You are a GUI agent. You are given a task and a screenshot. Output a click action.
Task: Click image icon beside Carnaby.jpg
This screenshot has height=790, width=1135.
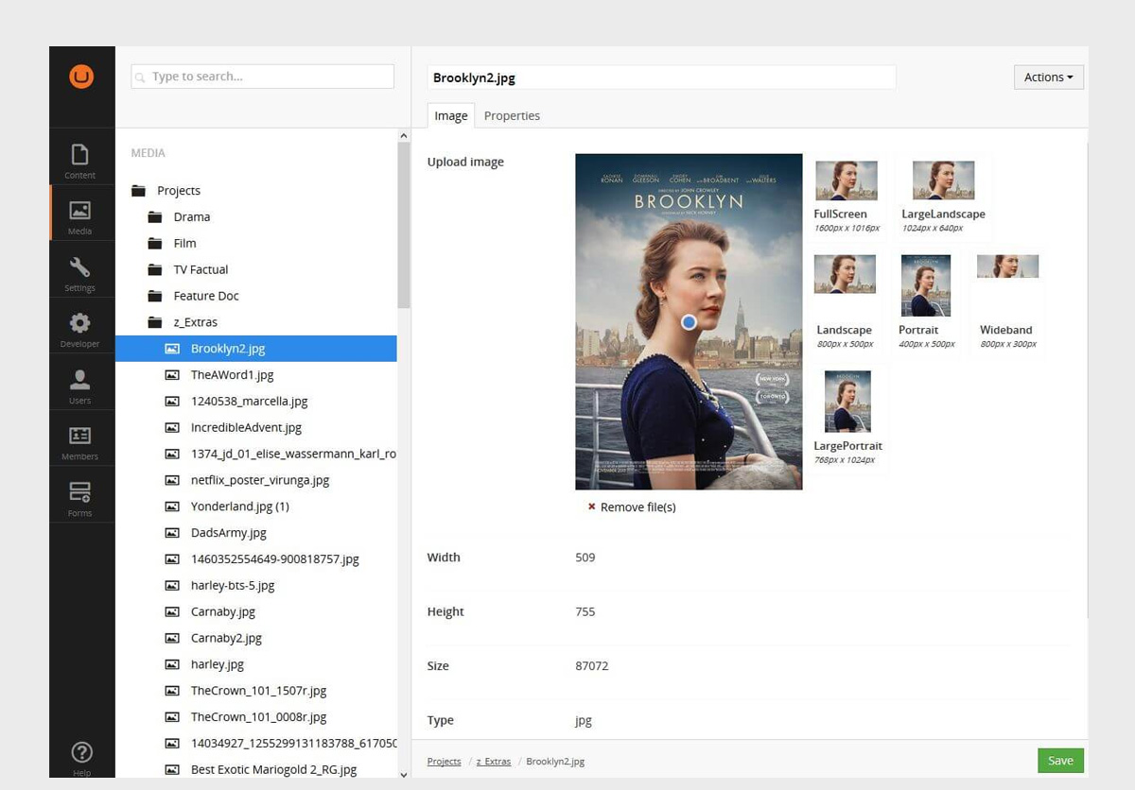[172, 612]
